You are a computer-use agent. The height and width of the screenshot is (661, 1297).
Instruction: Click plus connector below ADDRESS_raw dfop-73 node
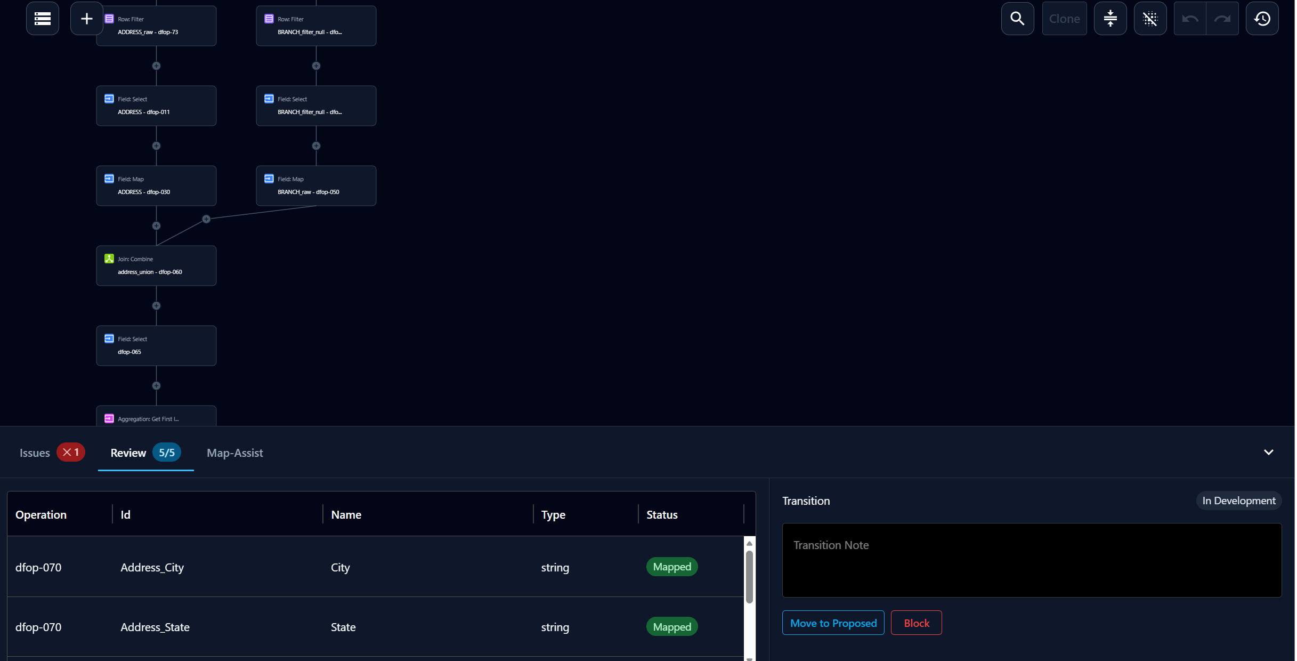[156, 66]
